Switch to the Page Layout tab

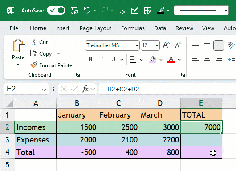[x=95, y=28]
